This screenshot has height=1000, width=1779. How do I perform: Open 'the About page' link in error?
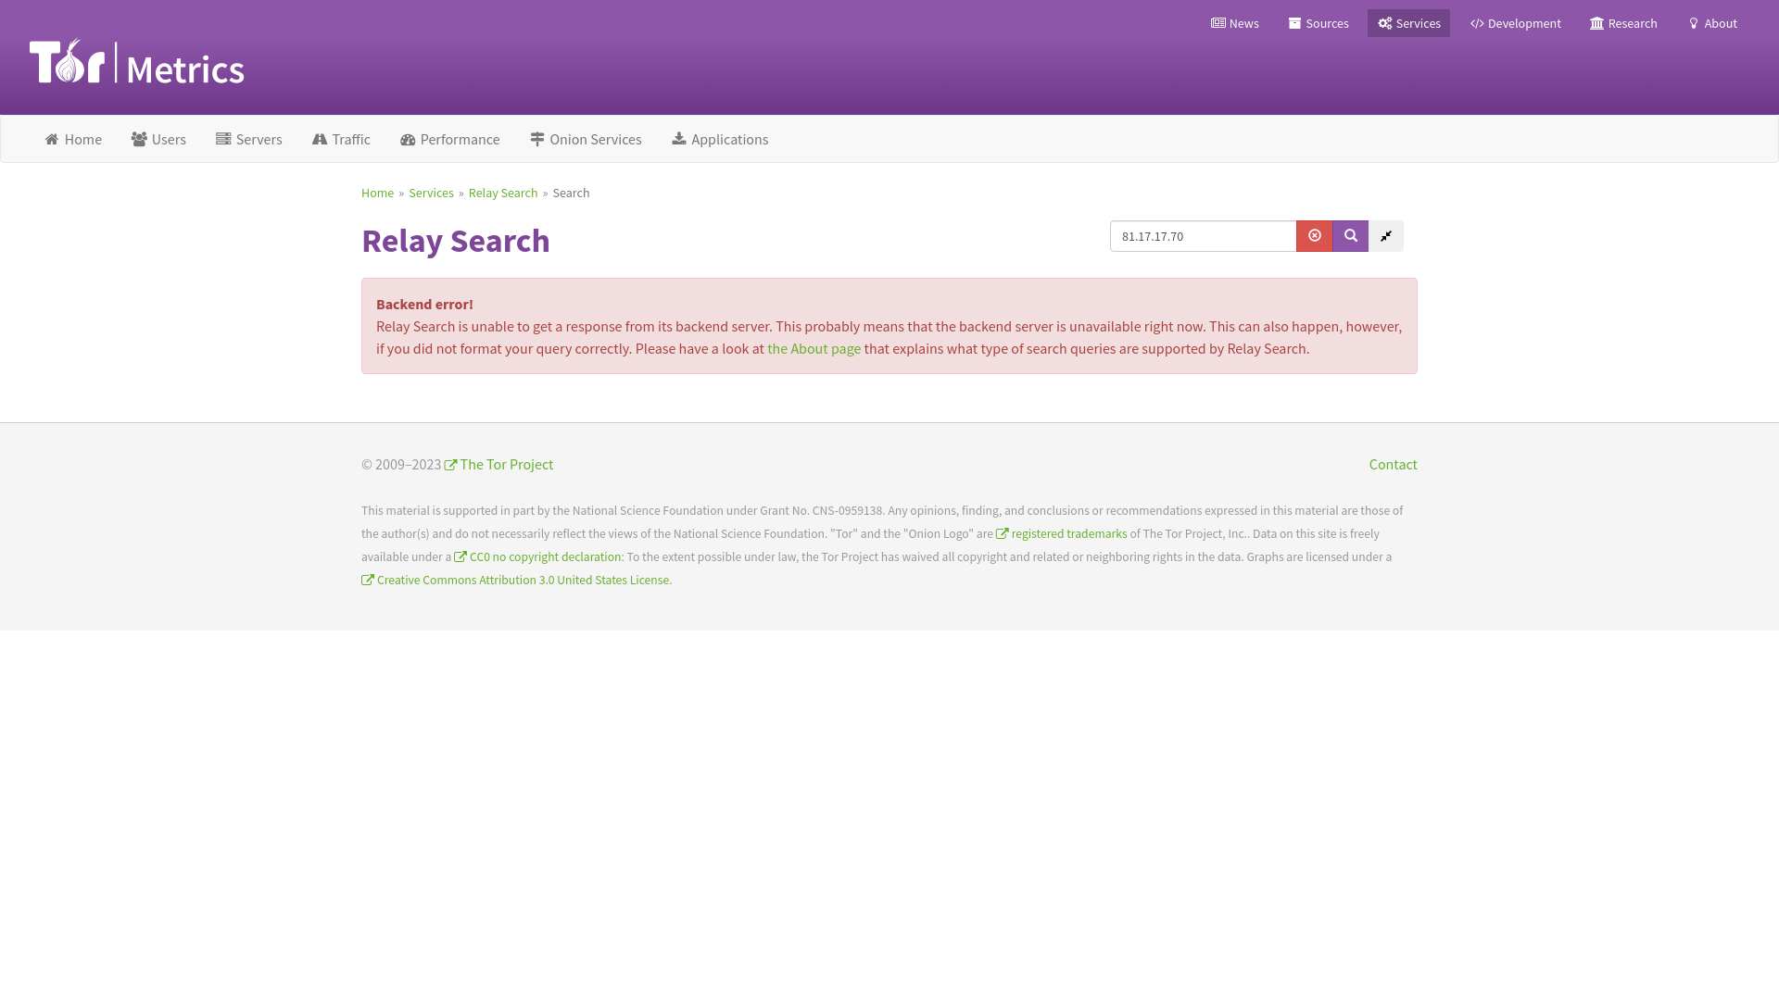point(814,348)
